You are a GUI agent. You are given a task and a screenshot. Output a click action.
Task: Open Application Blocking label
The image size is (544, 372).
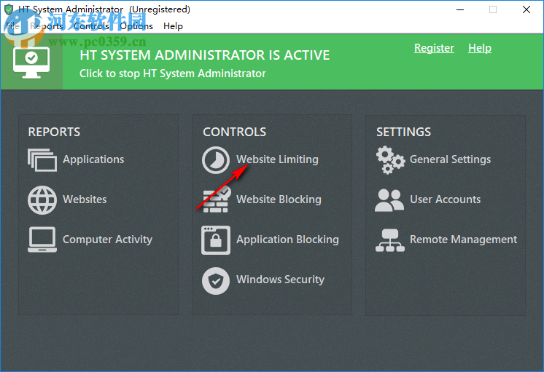(x=287, y=240)
